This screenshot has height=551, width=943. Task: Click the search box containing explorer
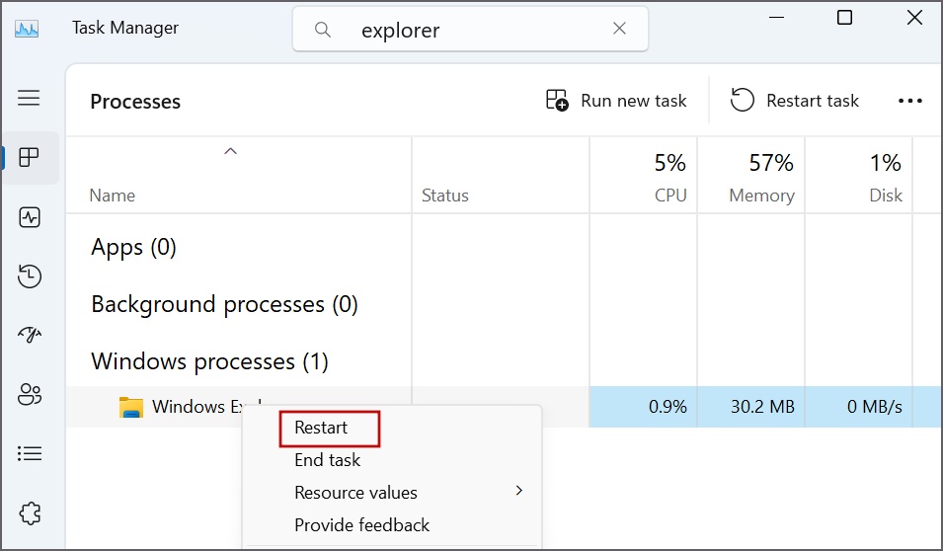pyautogui.click(x=470, y=29)
